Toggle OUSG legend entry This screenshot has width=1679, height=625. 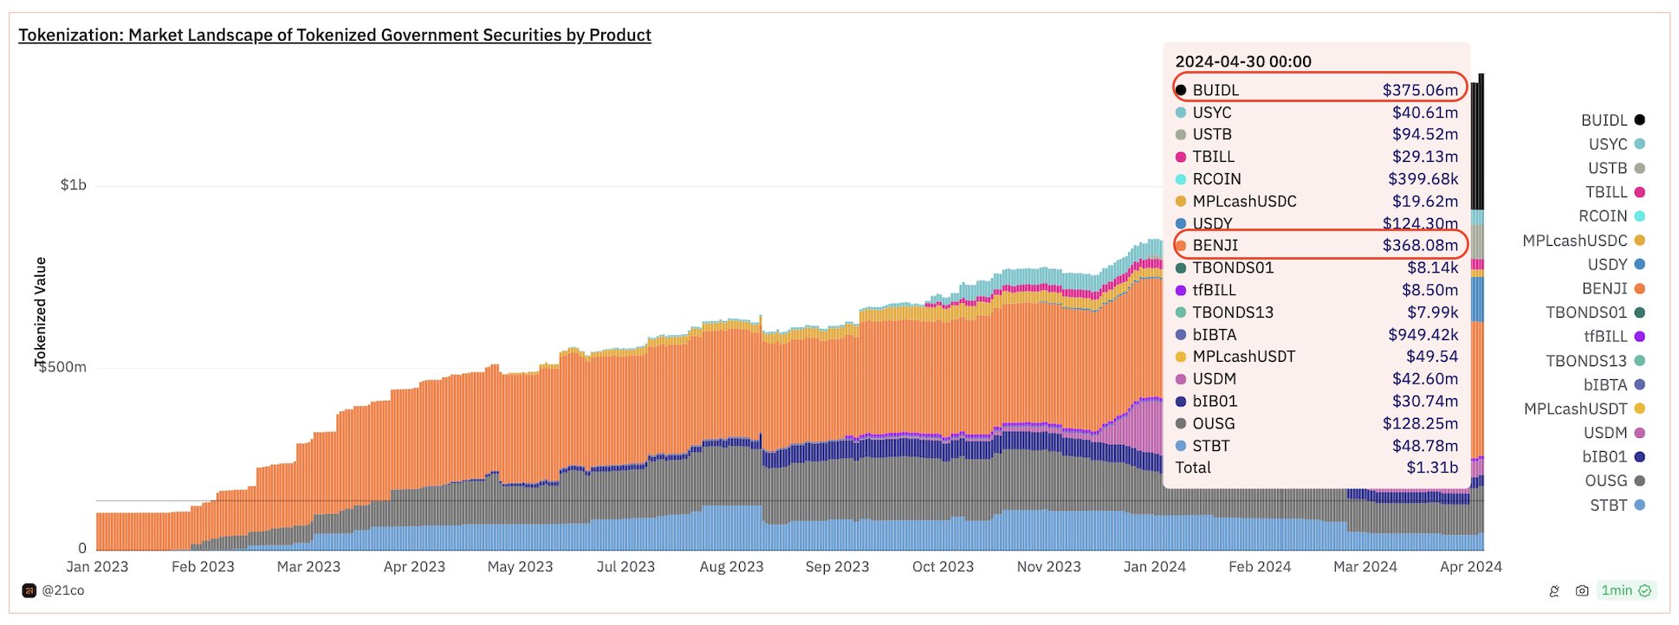(1615, 480)
